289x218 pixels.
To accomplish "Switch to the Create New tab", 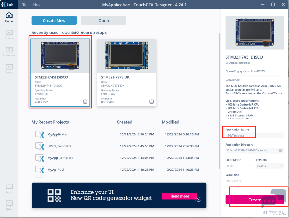I will pyautogui.click(x=54, y=20).
